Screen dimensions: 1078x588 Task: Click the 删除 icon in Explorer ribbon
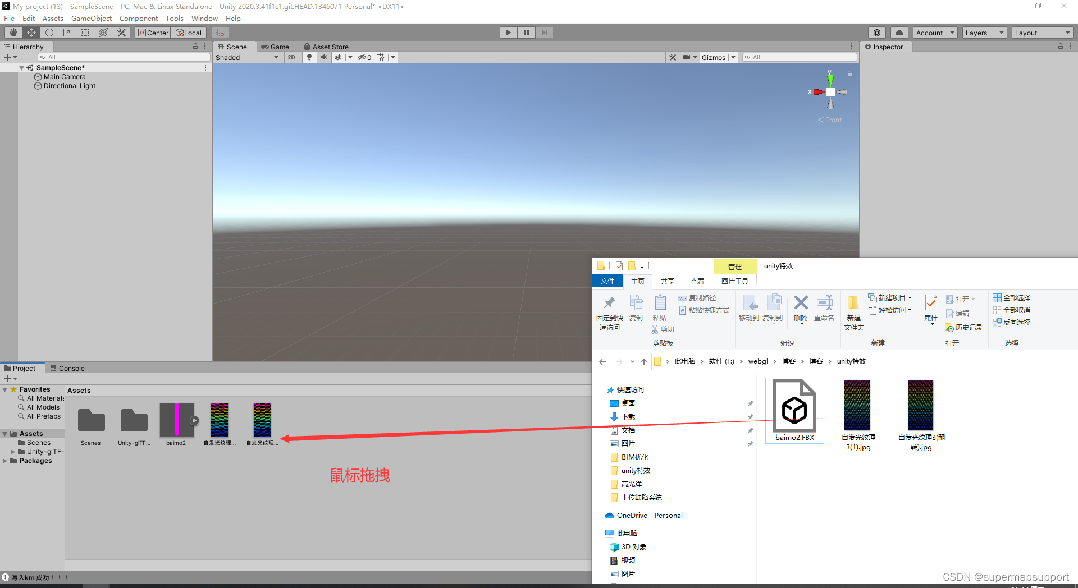(x=800, y=306)
